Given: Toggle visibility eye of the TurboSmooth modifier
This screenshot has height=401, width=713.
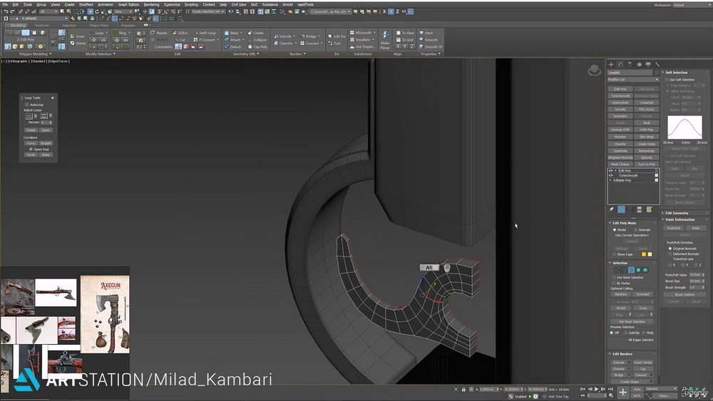Looking at the screenshot, I should click(x=611, y=175).
